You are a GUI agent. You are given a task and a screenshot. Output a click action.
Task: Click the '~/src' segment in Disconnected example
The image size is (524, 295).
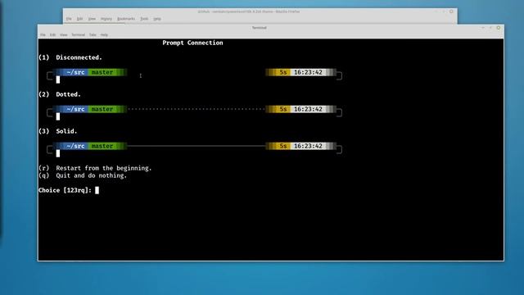[x=75, y=72]
